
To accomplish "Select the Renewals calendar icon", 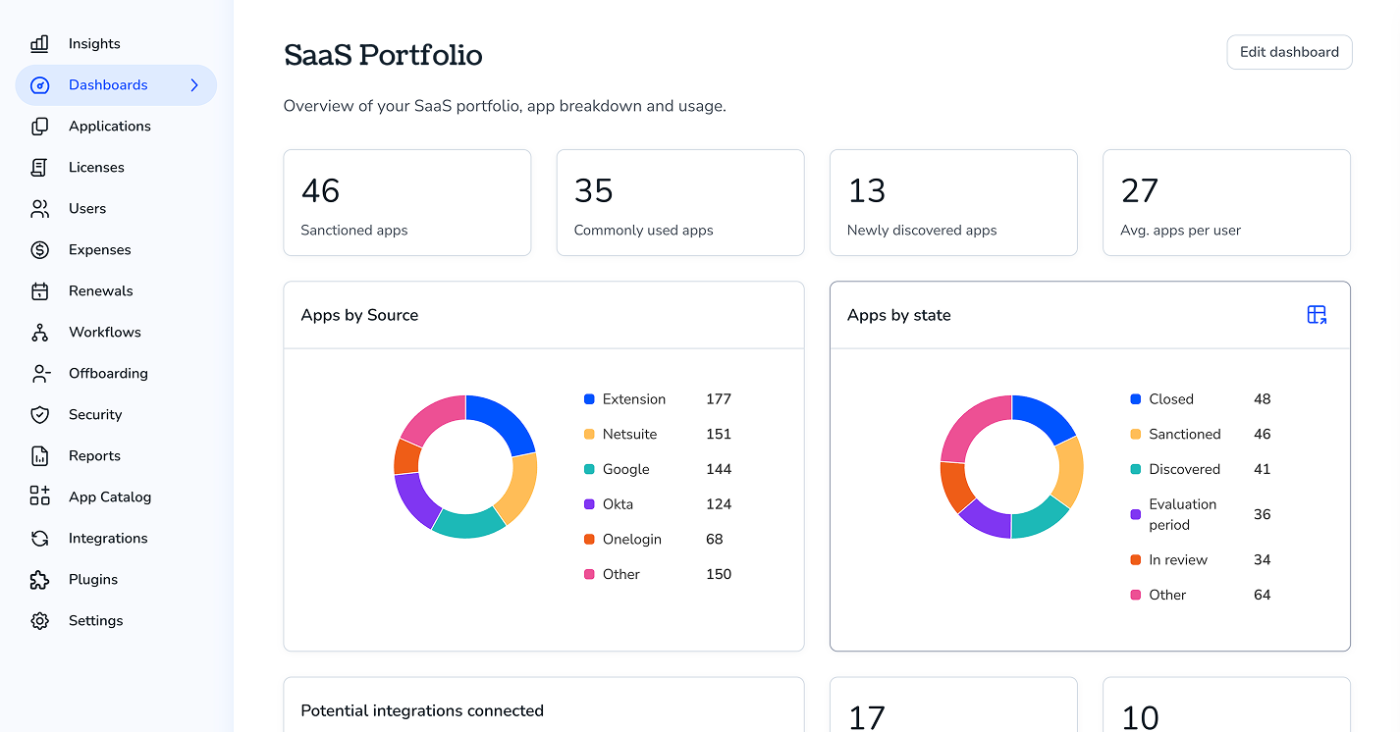I will pos(39,291).
